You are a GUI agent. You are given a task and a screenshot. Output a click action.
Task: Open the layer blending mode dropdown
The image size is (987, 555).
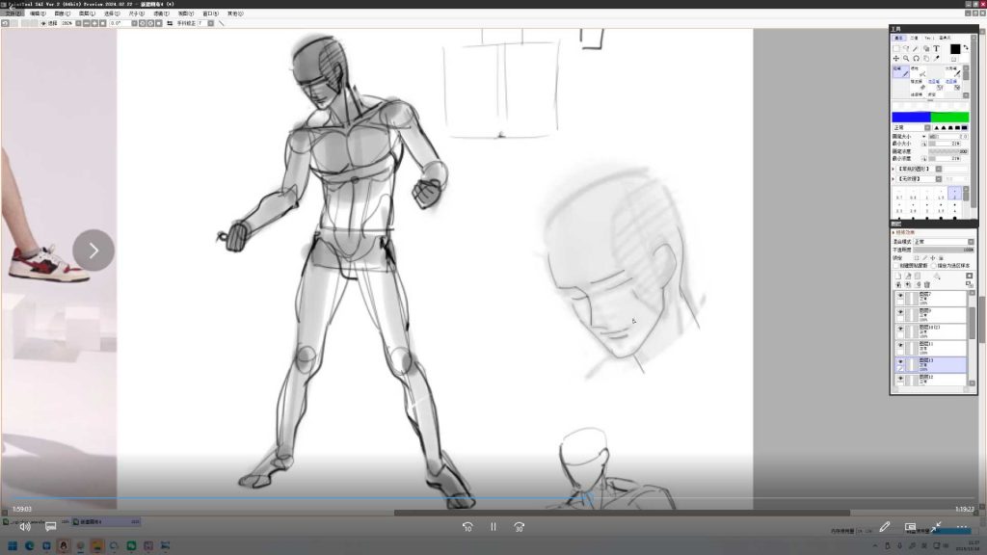point(943,241)
